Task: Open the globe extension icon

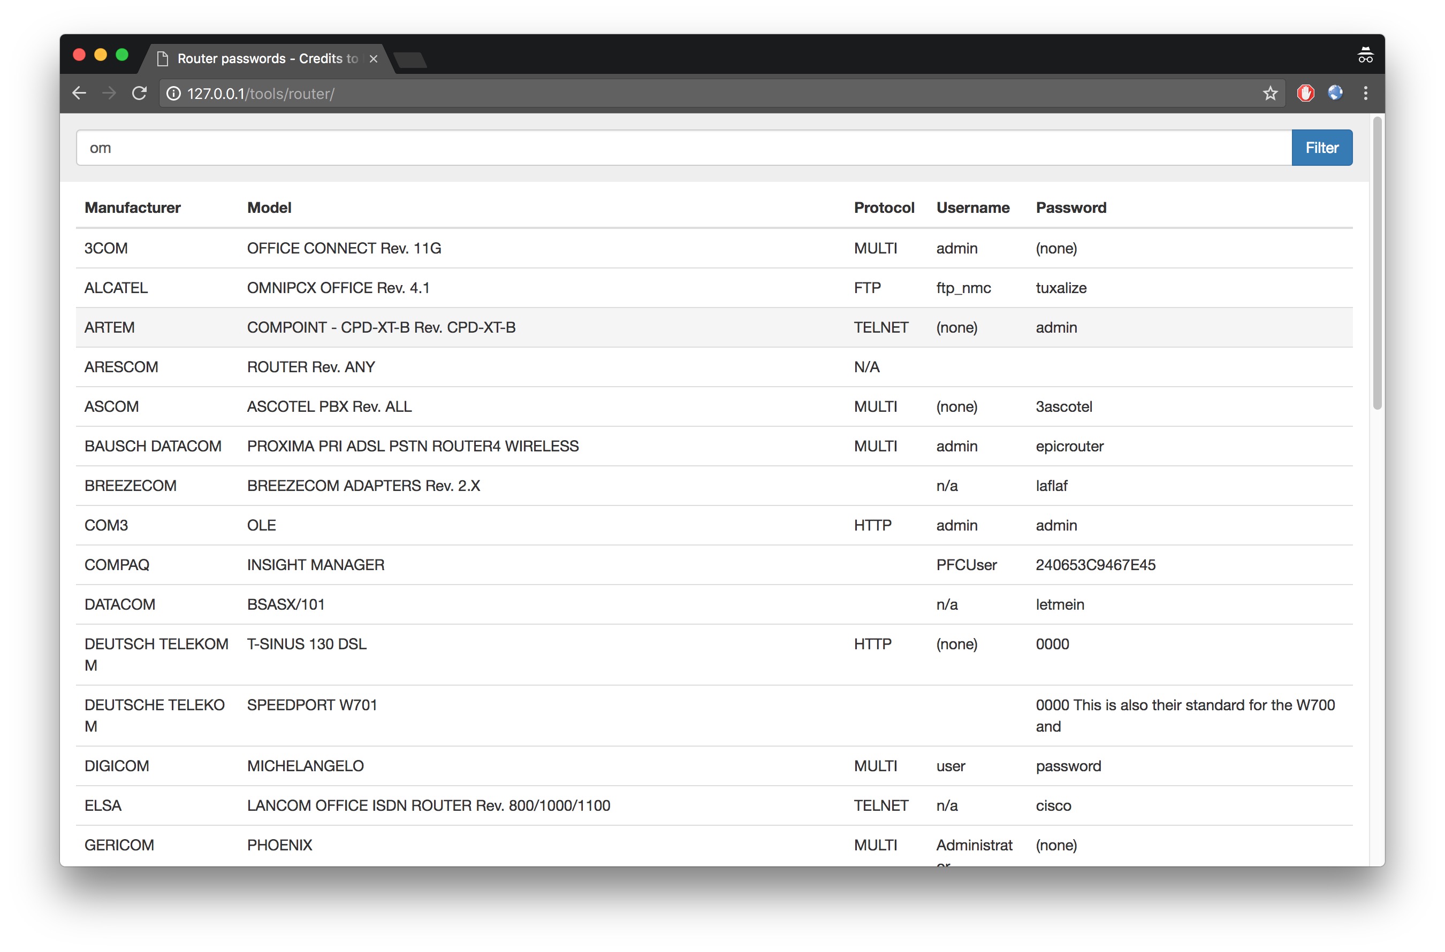Action: pos(1334,93)
